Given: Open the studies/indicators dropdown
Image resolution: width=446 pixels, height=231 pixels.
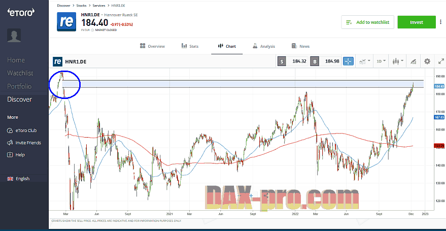Looking at the screenshot, I should 365,61.
